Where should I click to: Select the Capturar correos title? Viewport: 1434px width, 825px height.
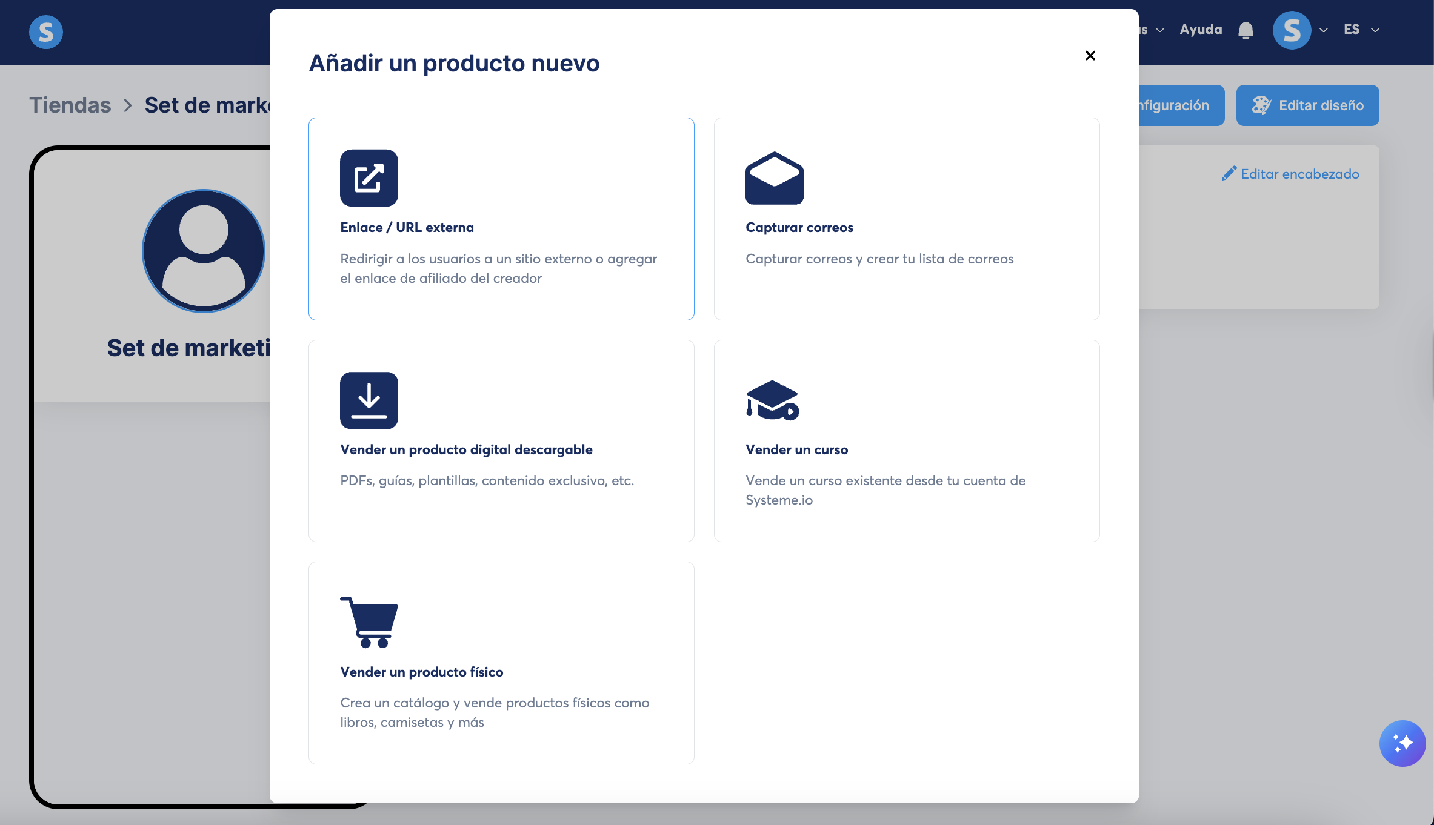point(799,227)
